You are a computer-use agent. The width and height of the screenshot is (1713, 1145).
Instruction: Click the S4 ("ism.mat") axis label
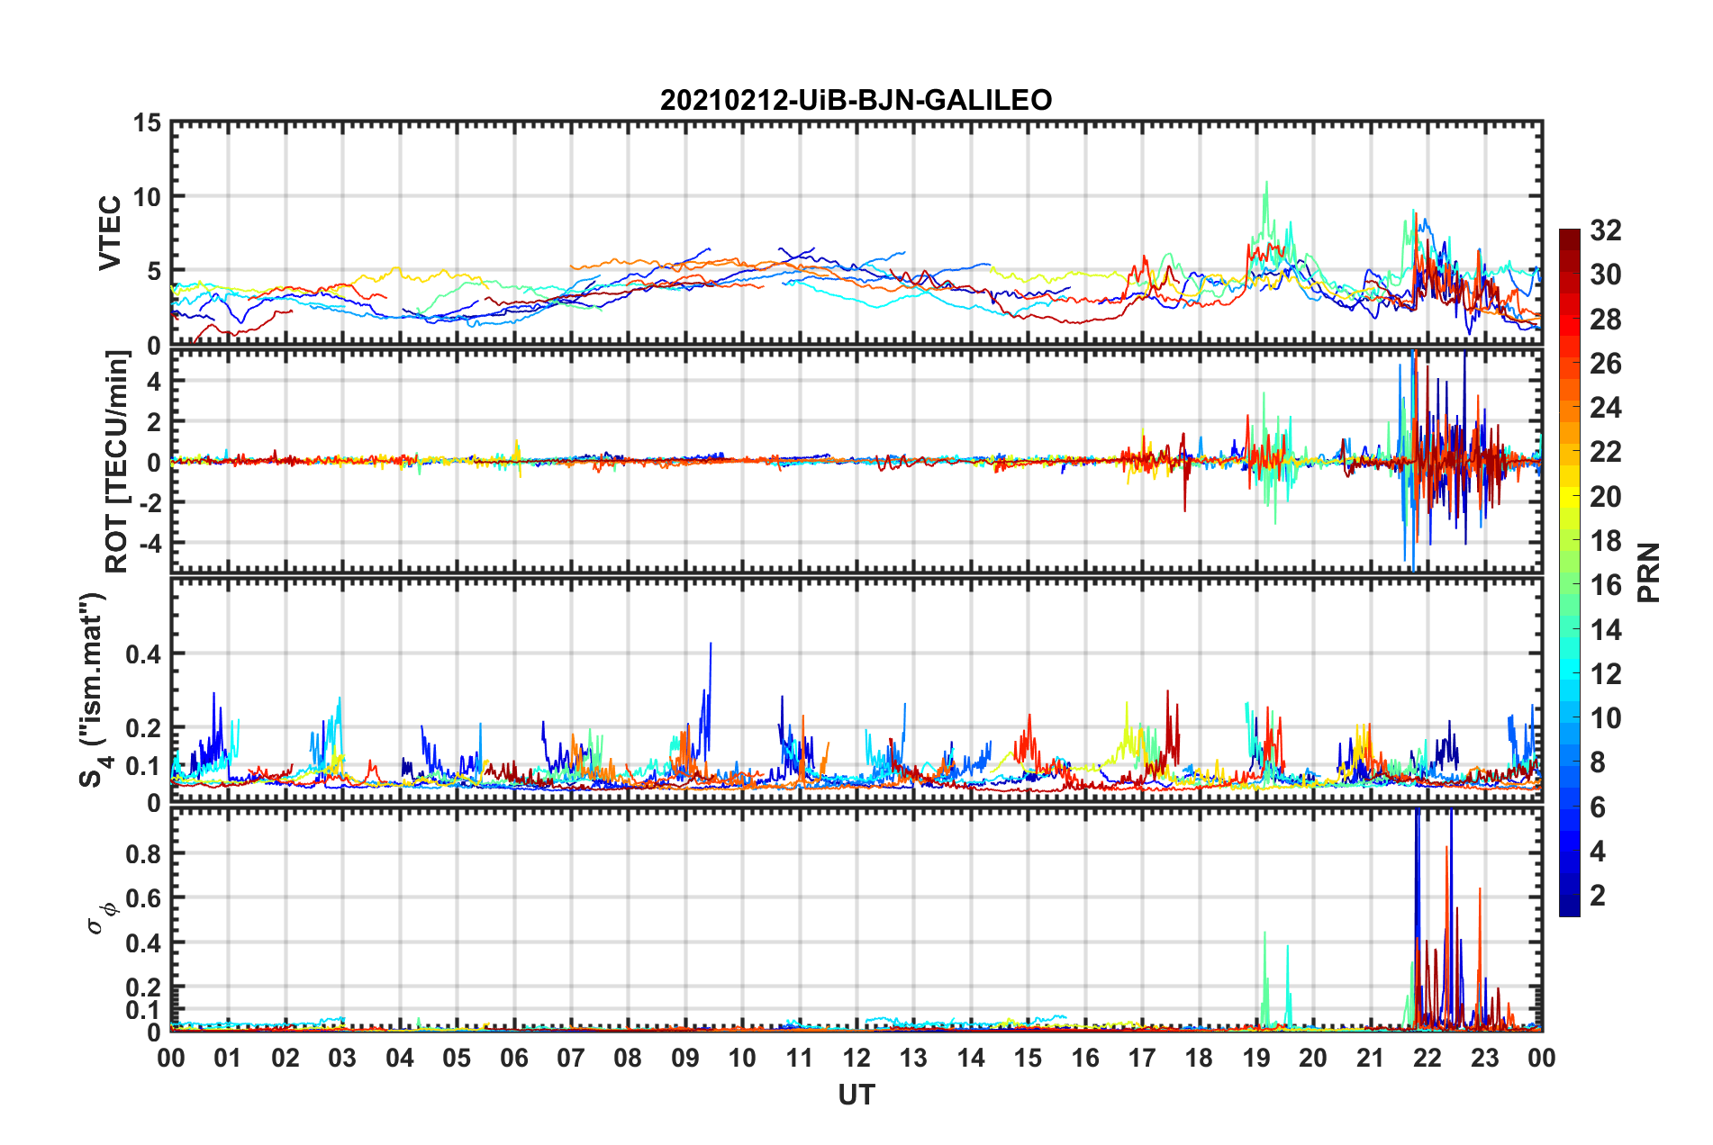pos(95,690)
